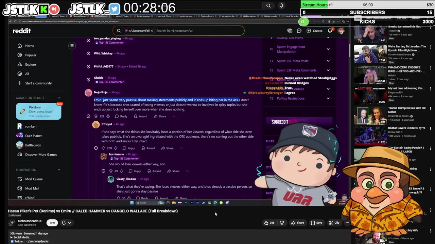Open romkerl game entry
The width and height of the screenshot is (435, 244).
click(x=31, y=126)
